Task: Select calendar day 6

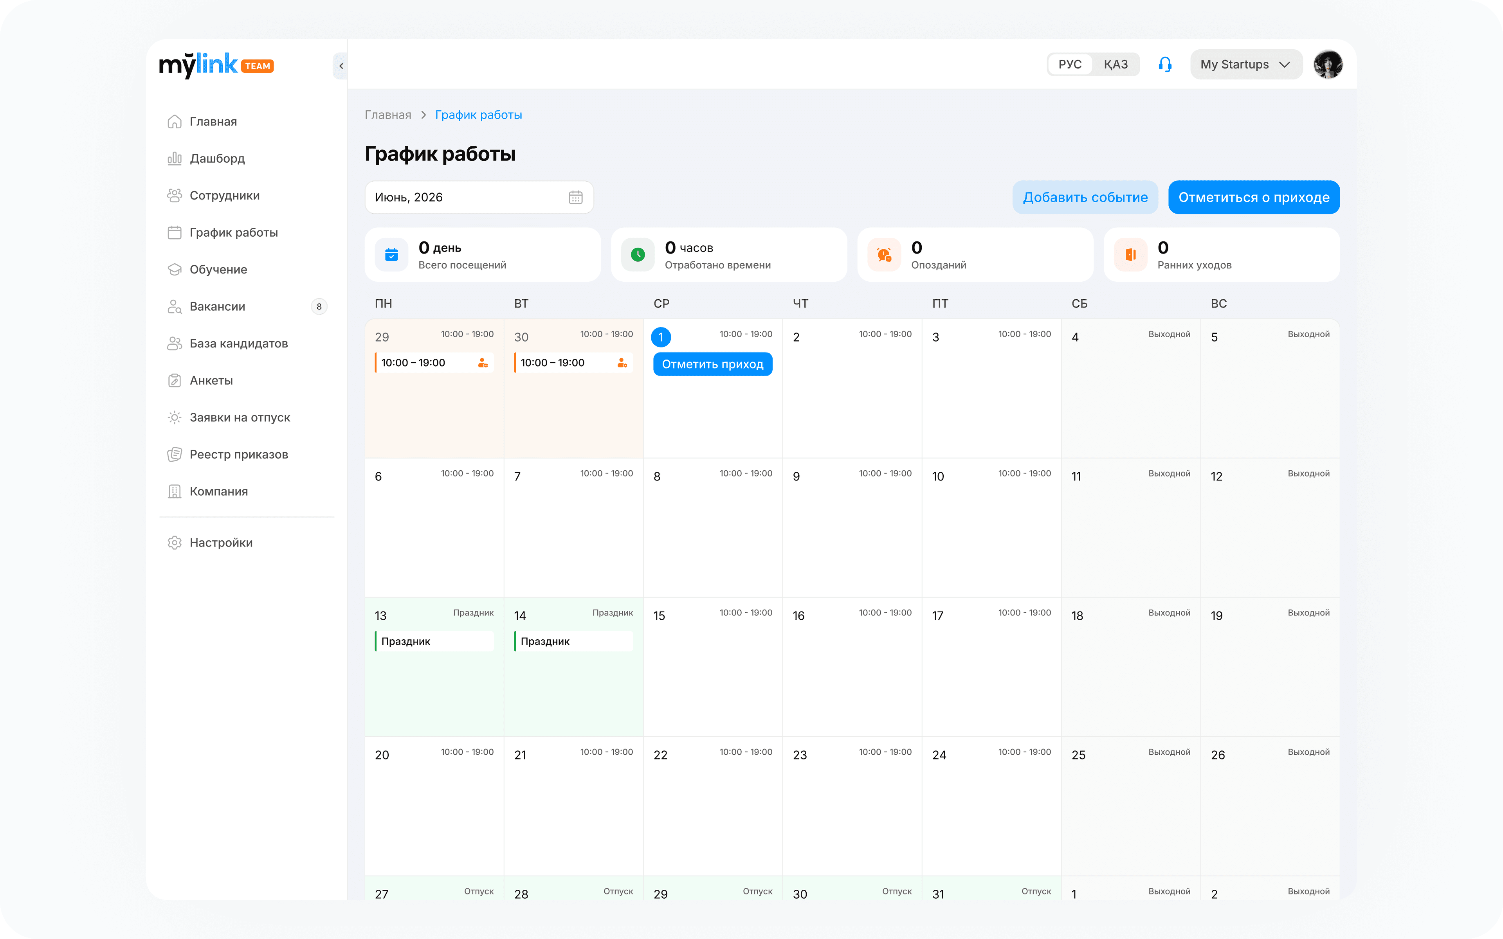Action: click(x=434, y=528)
